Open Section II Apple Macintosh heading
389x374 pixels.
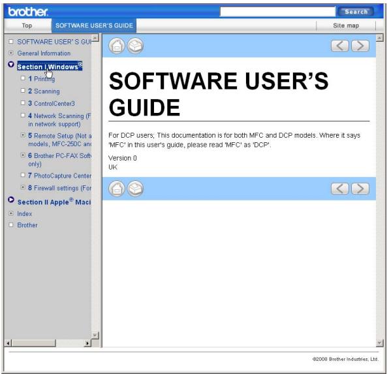[x=54, y=202]
